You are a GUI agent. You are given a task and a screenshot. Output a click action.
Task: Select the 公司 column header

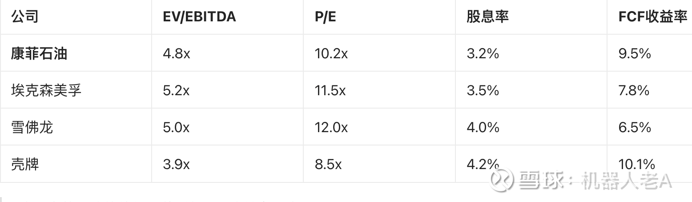tap(24, 17)
